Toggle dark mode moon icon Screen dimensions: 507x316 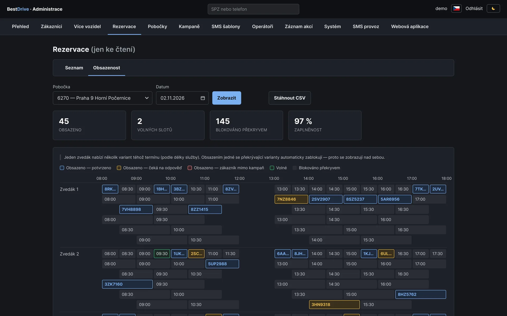point(493,8)
